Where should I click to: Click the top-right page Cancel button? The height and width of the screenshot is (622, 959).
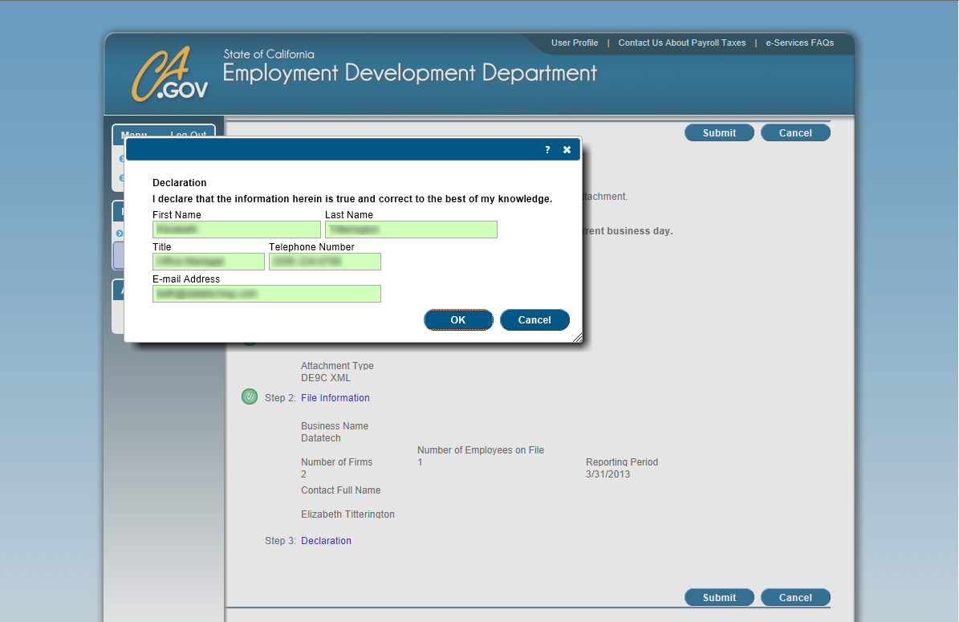point(795,133)
